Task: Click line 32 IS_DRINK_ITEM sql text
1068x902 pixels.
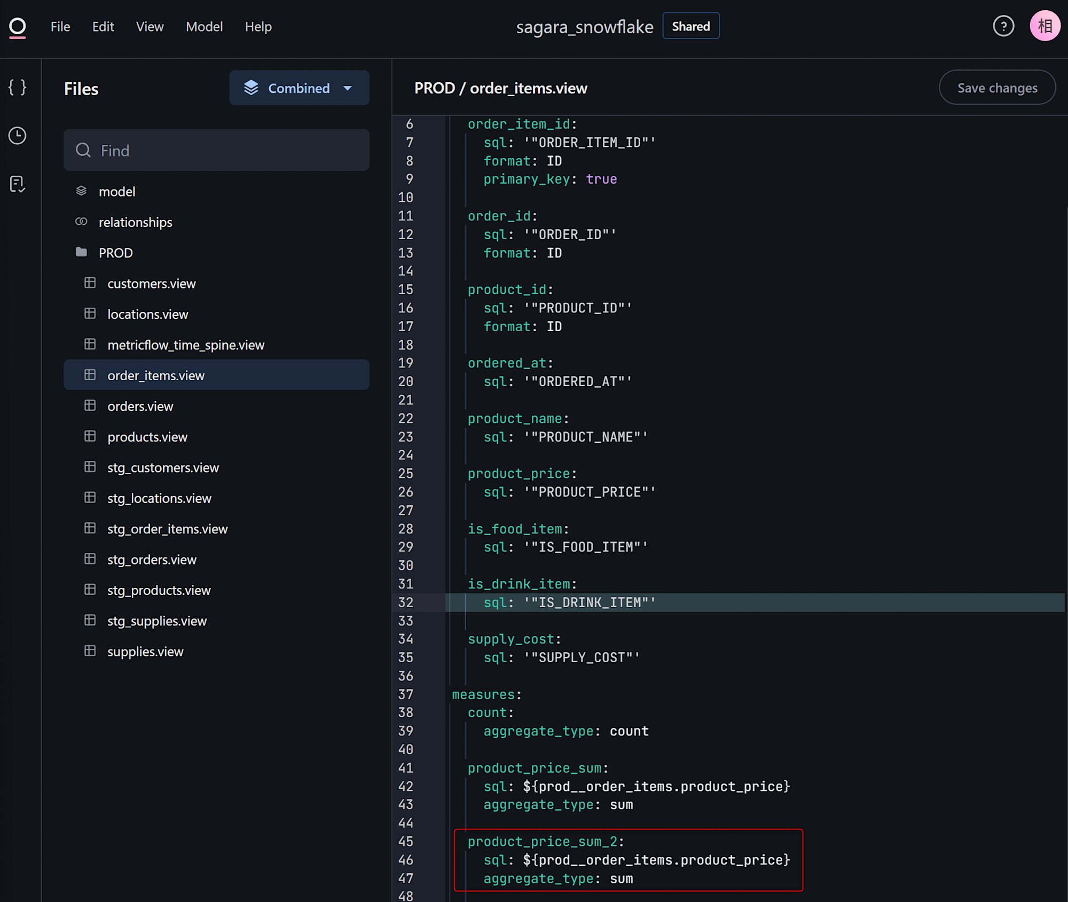Action: click(x=570, y=602)
